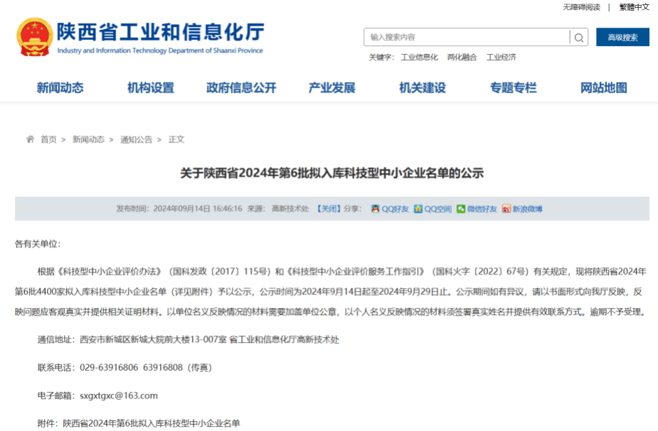
Task: Click the 高级搜索 button
Action: click(x=622, y=38)
